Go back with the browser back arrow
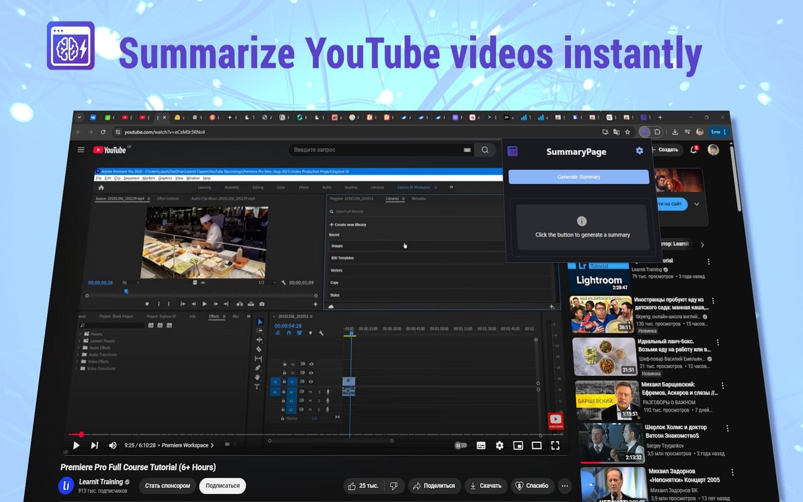This screenshot has height=502, width=803. pyautogui.click(x=78, y=132)
